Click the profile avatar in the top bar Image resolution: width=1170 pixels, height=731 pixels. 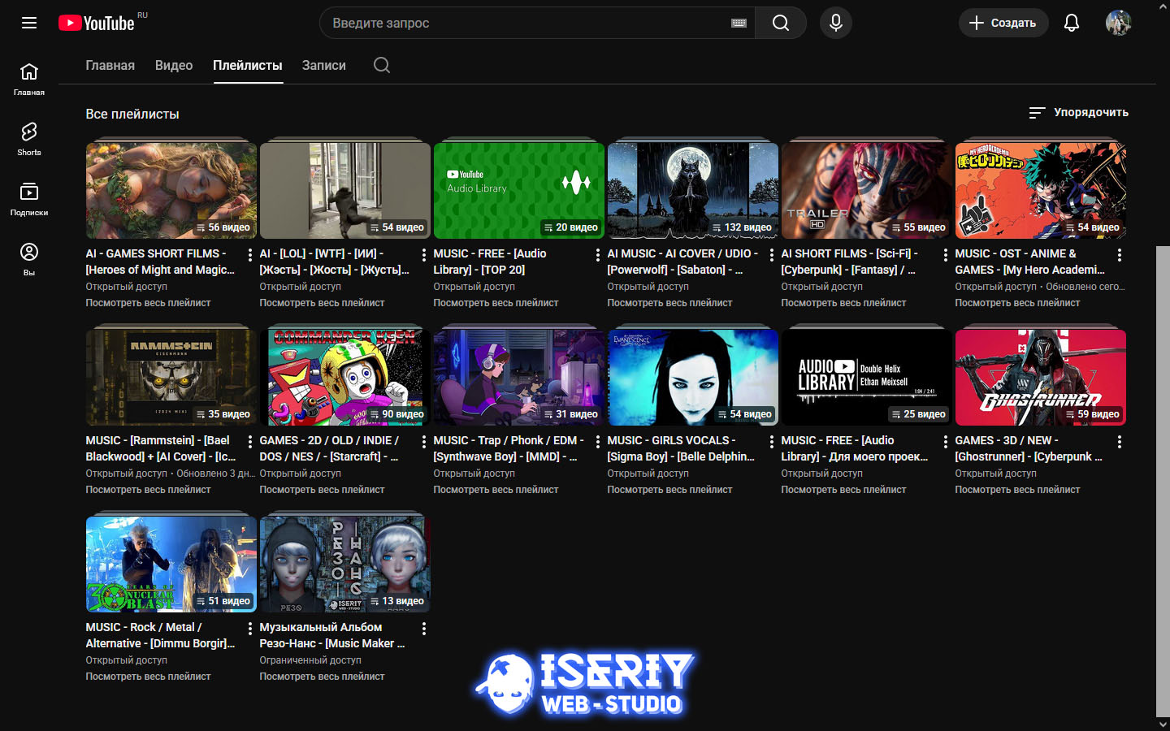pyautogui.click(x=1120, y=23)
